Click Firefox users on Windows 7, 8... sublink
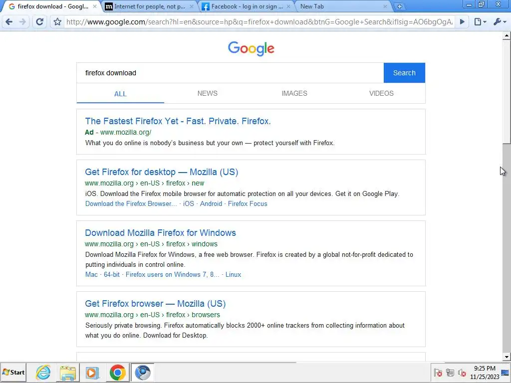The image size is (511, 383). click(x=172, y=275)
